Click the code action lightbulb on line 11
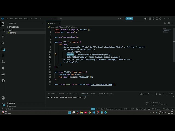175x131 pixels. point(56,54)
